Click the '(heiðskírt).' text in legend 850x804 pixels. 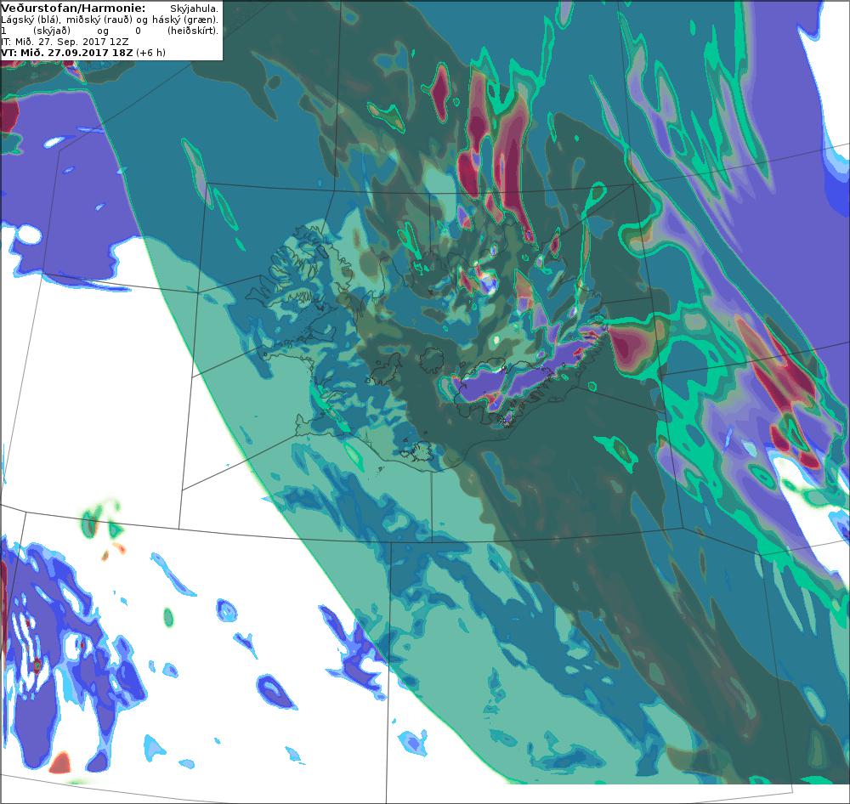pos(193,31)
